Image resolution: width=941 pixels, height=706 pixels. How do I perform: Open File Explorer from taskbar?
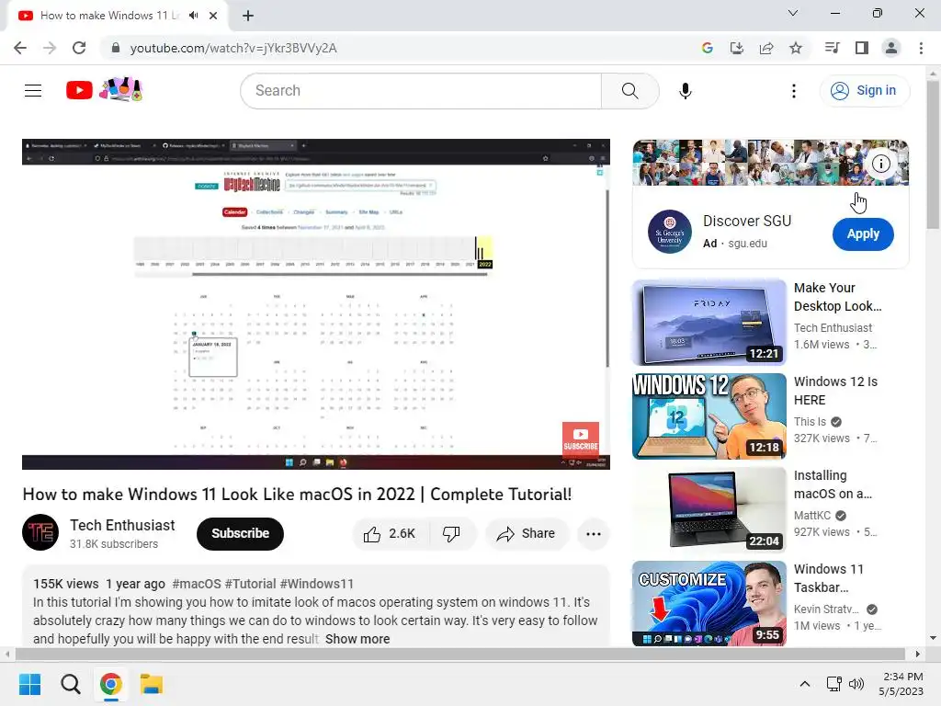152,684
